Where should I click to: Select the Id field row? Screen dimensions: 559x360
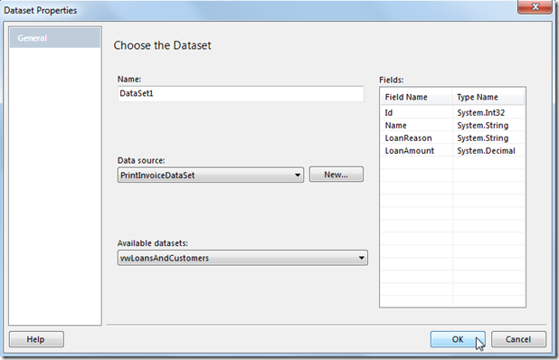[452, 113]
